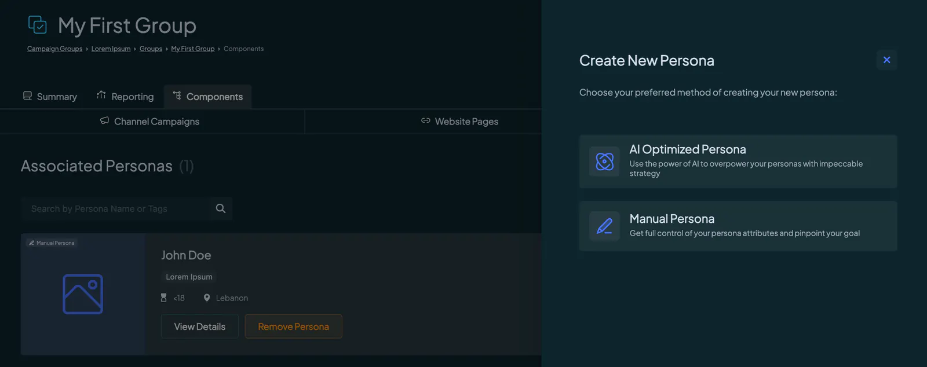Focus the Search by Persona Name field
This screenshot has width=927, height=367.
(116, 208)
